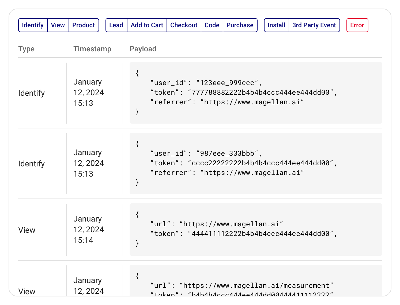The height and width of the screenshot is (305, 400).
Task: Show only Error events
Action: (357, 25)
